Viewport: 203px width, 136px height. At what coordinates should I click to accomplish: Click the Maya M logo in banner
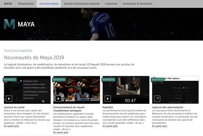click(x=9, y=24)
